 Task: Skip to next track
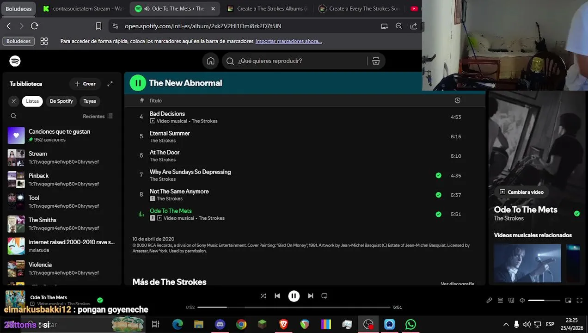pyautogui.click(x=311, y=296)
